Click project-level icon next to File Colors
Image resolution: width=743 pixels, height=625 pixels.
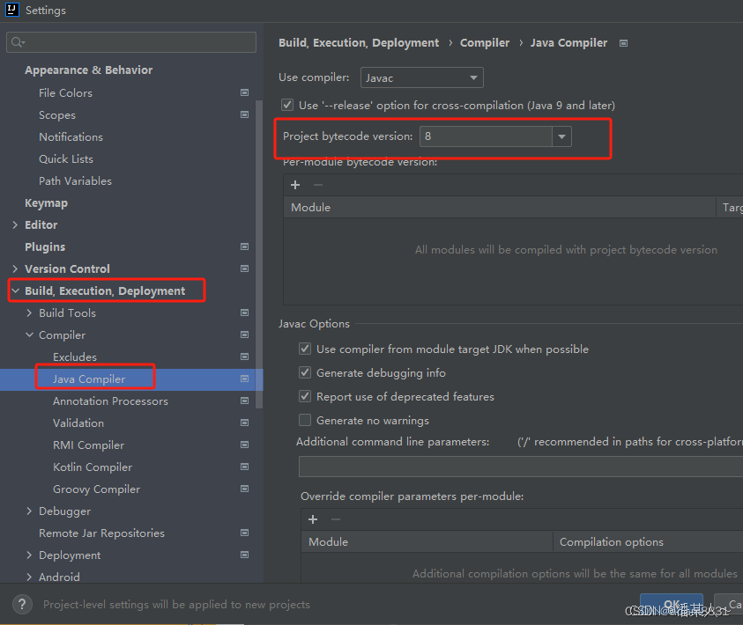(x=244, y=92)
